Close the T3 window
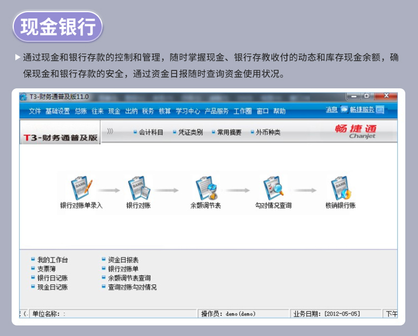The height and width of the screenshot is (336, 418). (386, 96)
